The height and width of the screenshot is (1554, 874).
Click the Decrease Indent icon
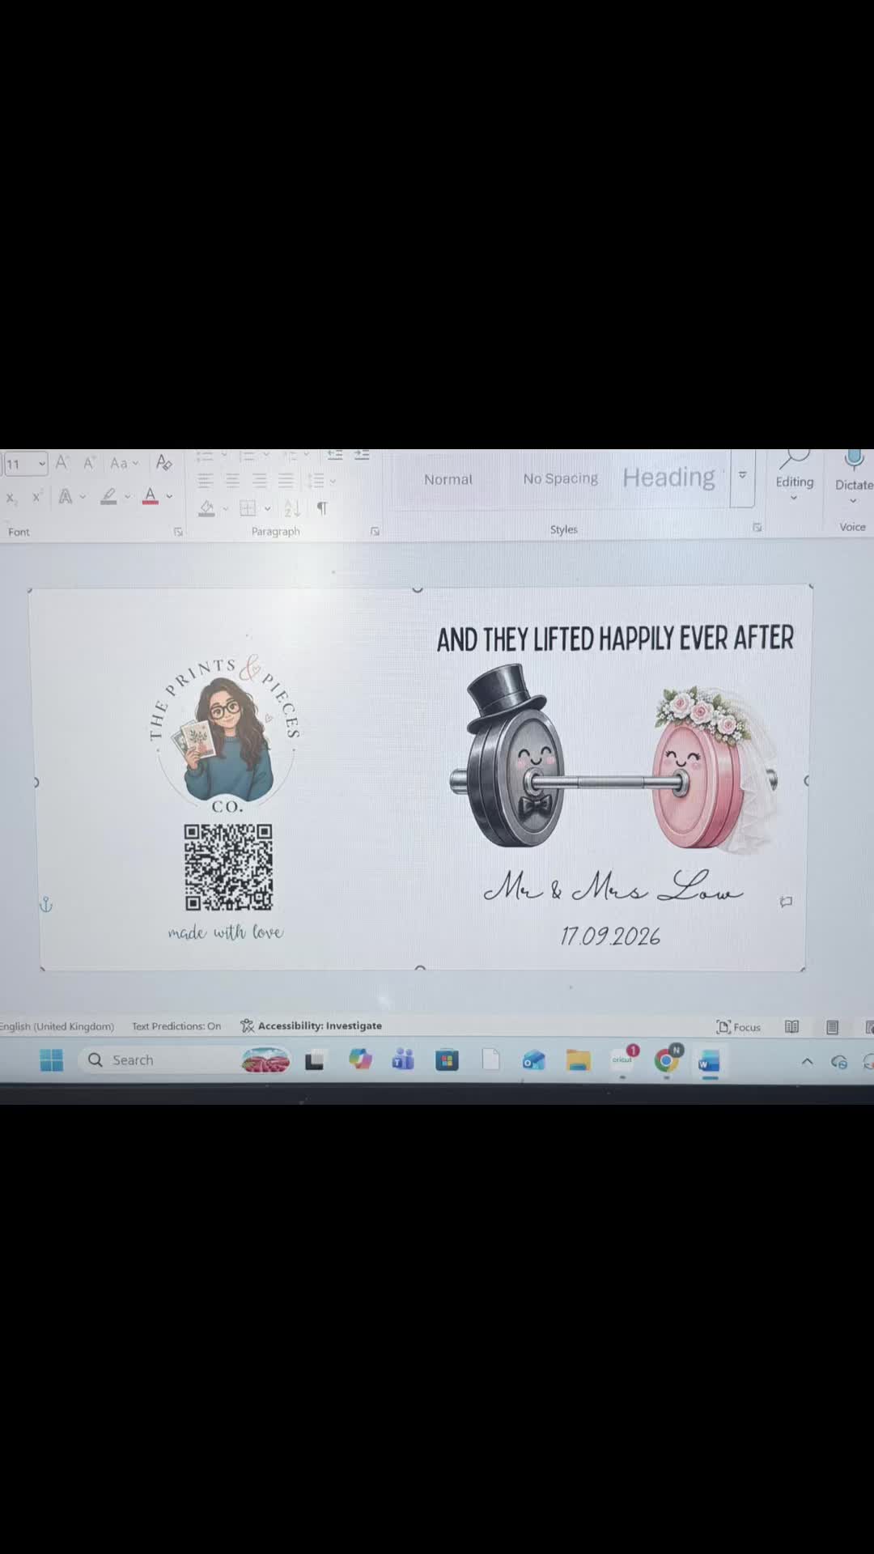335,455
